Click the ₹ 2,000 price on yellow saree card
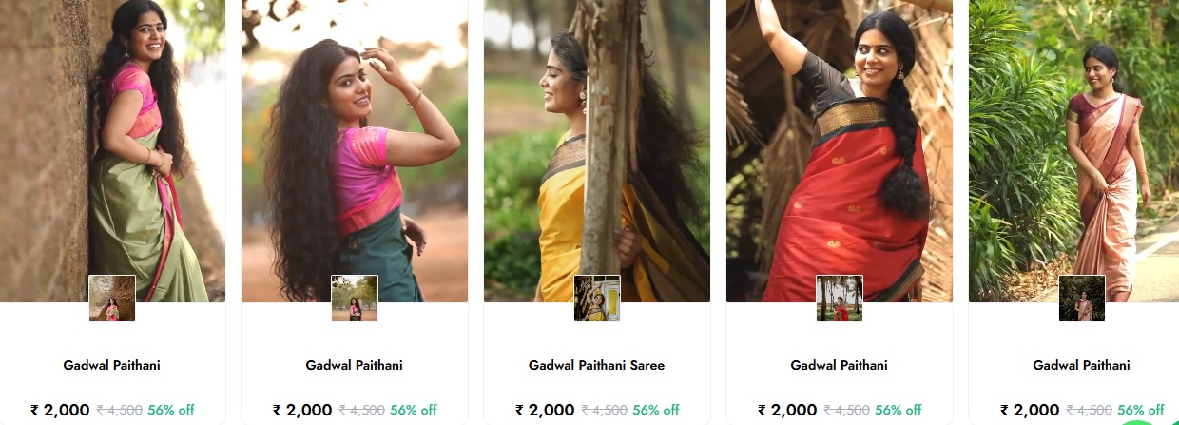This screenshot has height=425, width=1179. coord(545,410)
